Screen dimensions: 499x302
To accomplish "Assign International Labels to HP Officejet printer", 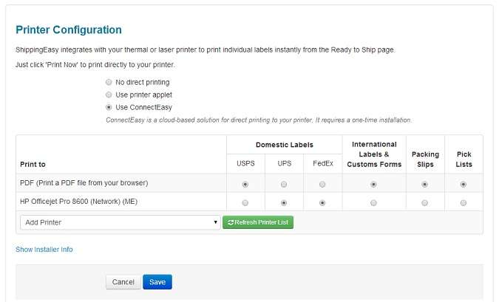I will pos(373,202).
